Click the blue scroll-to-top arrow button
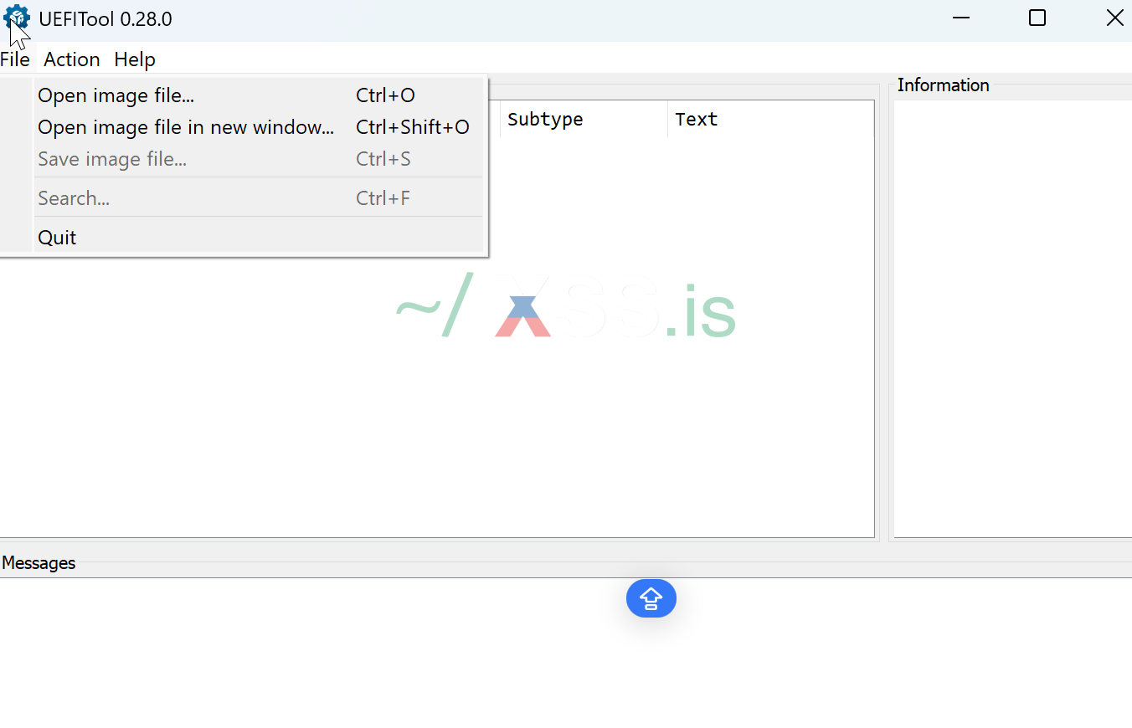 click(651, 598)
